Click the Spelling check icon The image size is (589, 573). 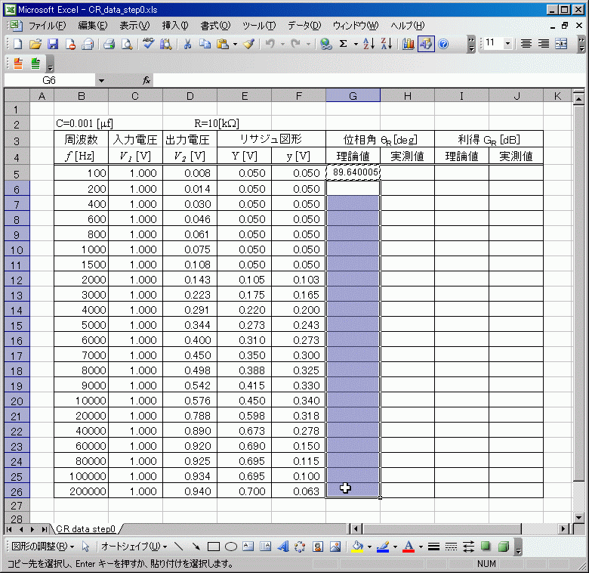[x=148, y=44]
